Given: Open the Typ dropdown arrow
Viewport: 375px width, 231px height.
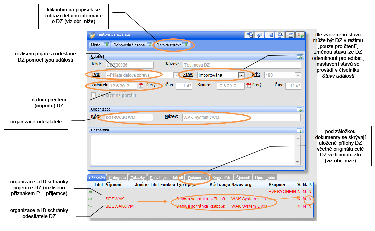Looking at the screenshot, I should [176, 75].
